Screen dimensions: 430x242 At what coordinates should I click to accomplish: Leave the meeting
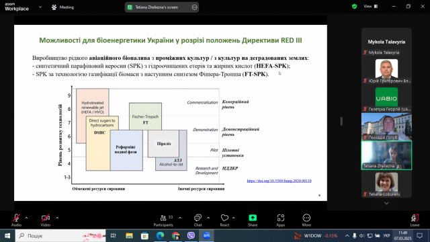(415, 220)
